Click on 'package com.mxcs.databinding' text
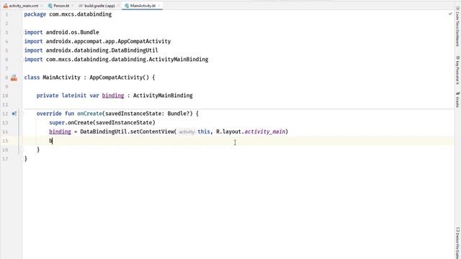 click(x=68, y=14)
